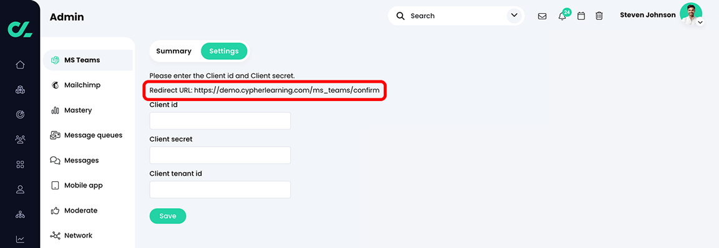This screenshot has height=248, width=719.
Task: Open the trash bin icon in header
Action: tap(599, 16)
